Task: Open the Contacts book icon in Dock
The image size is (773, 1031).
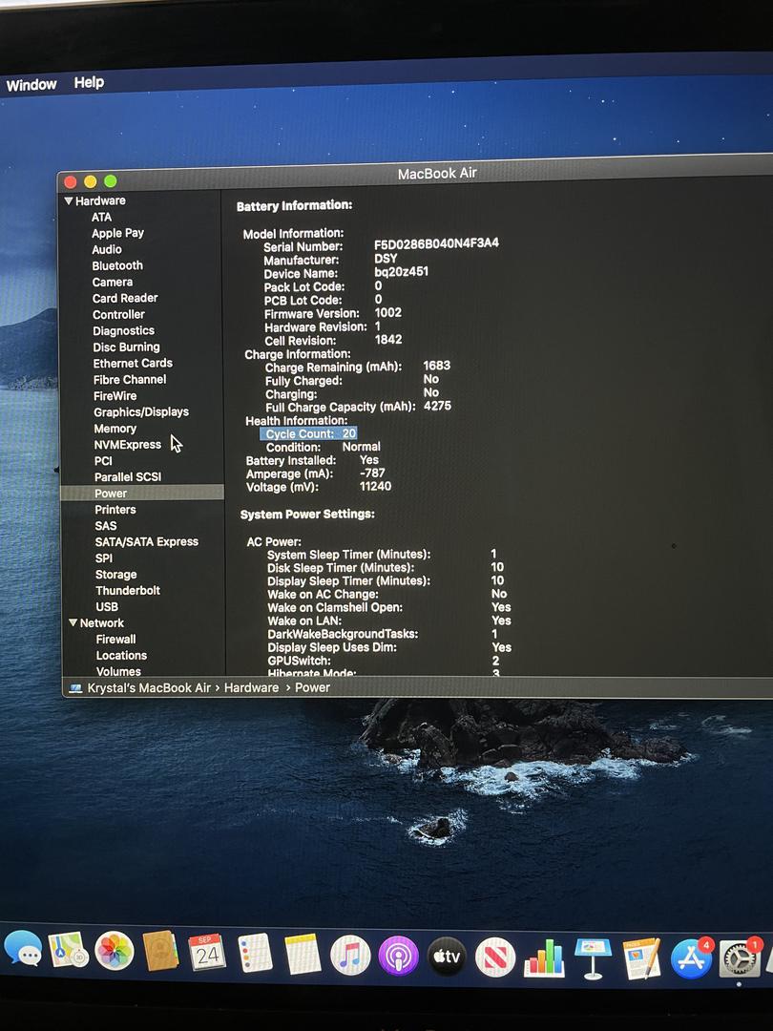Action: 160,951
